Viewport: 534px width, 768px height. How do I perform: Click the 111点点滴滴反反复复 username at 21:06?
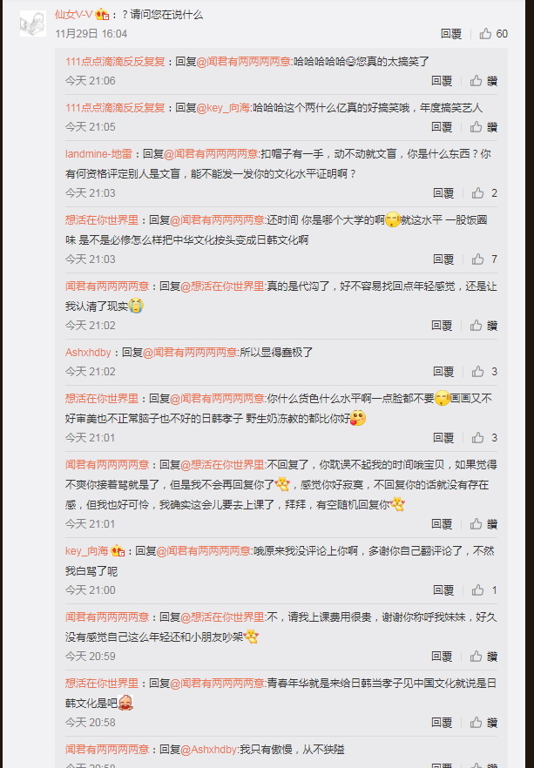[115, 61]
